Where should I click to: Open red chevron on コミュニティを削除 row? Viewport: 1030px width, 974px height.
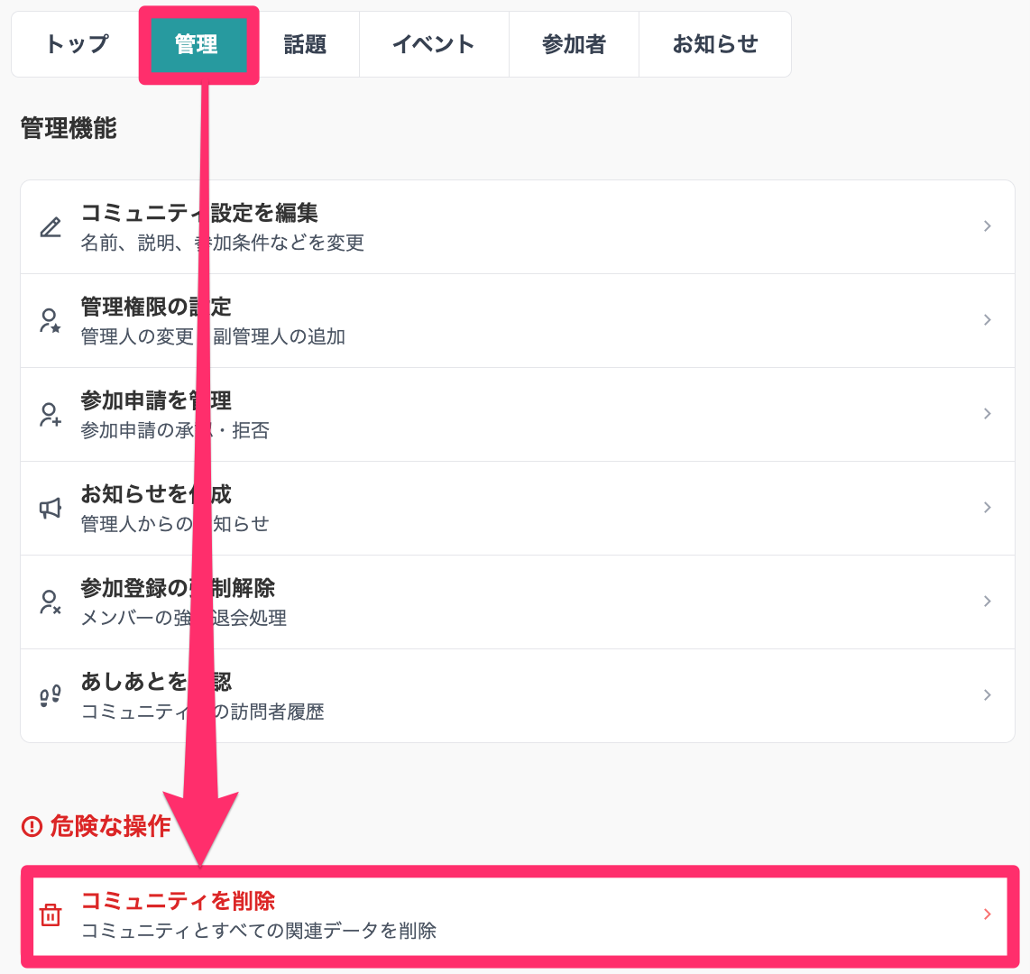pos(987,914)
